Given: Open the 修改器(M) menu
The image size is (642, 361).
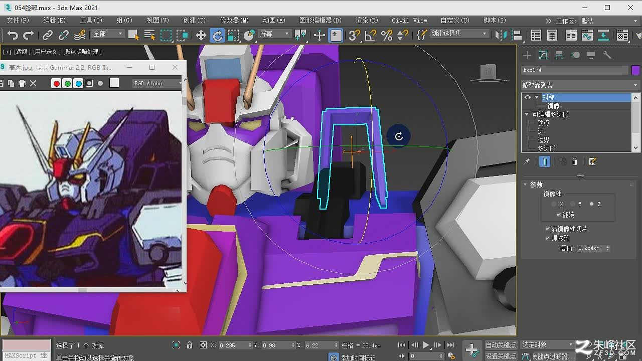Looking at the screenshot, I should tap(234, 21).
